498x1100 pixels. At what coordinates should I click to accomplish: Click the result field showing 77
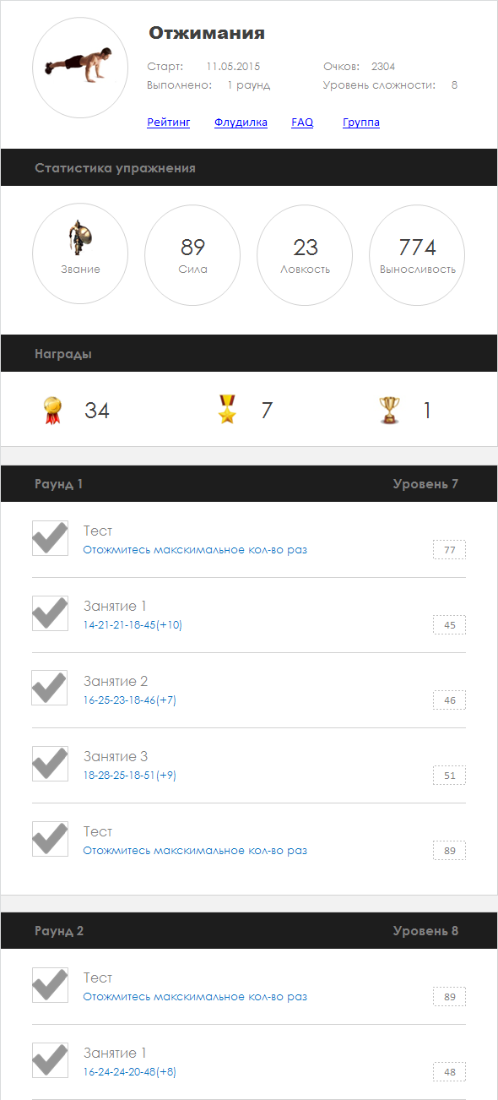point(449,550)
